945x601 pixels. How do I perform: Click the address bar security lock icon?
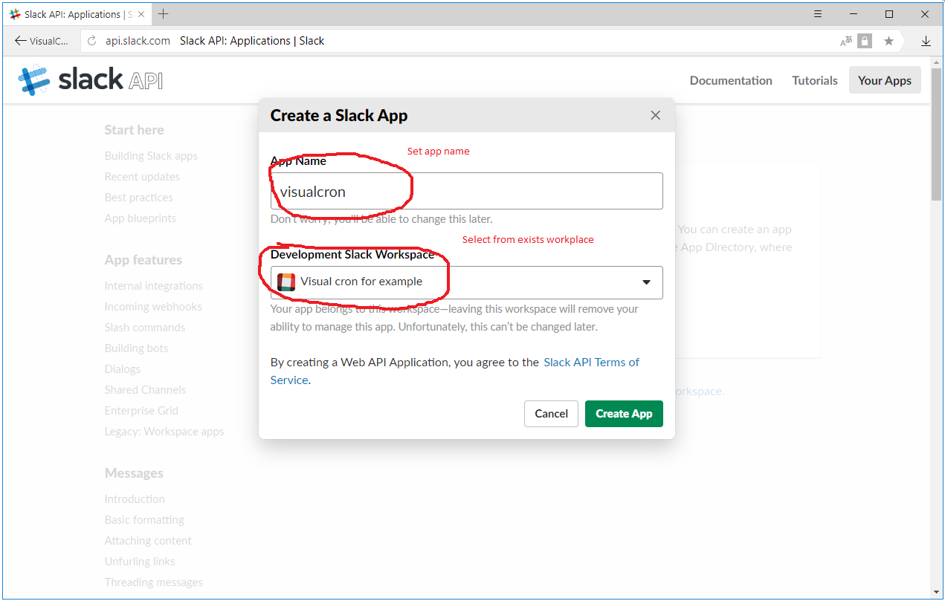pyautogui.click(x=865, y=41)
